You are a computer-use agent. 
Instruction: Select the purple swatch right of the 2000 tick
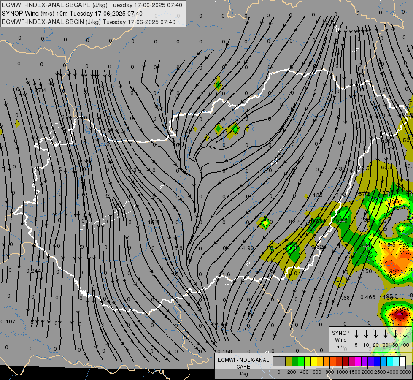(371, 361)
